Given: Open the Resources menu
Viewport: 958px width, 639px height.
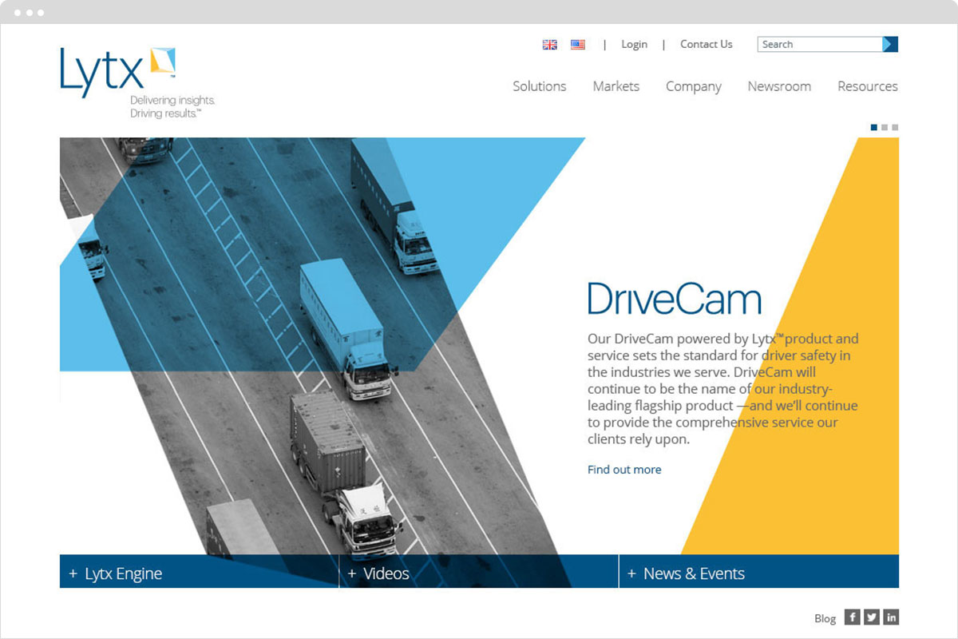Looking at the screenshot, I should click(x=868, y=86).
